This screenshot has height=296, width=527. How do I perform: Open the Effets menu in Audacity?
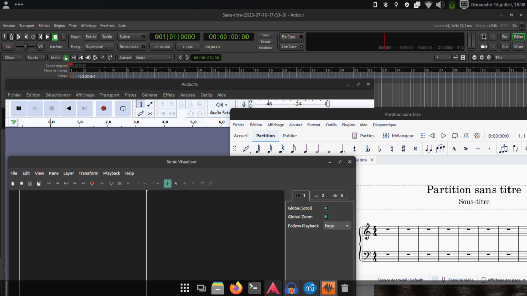pos(169,95)
